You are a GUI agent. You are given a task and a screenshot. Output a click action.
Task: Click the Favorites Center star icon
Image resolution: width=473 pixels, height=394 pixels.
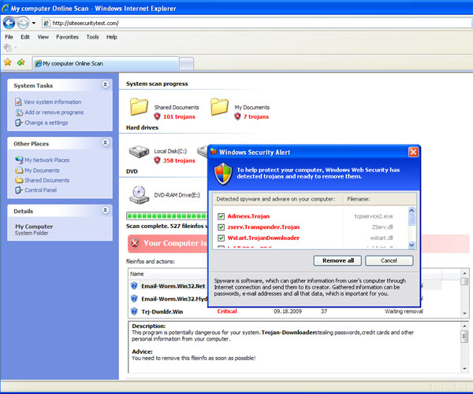point(8,63)
